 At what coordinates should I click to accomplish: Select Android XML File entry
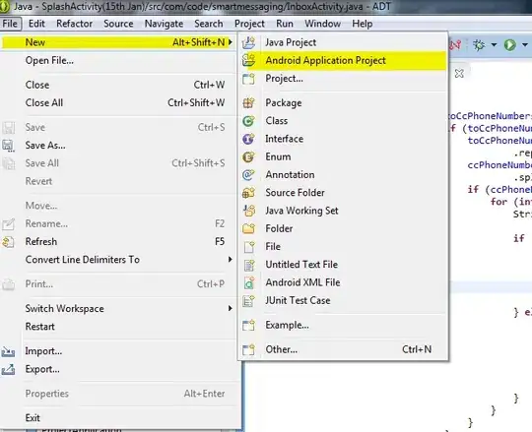[344, 282]
